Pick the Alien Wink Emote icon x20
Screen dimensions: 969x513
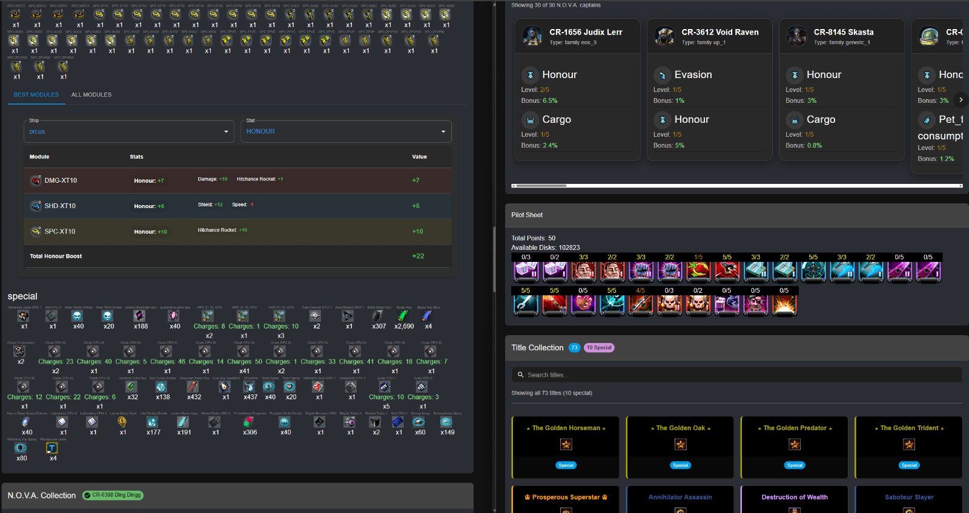pyautogui.click(x=108, y=315)
